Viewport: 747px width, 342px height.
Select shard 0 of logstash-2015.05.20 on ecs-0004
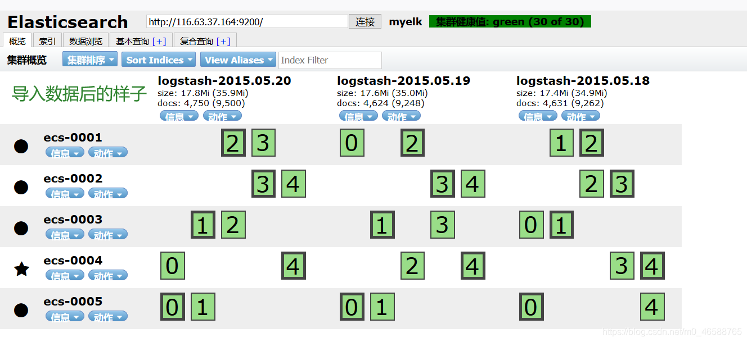173,266
